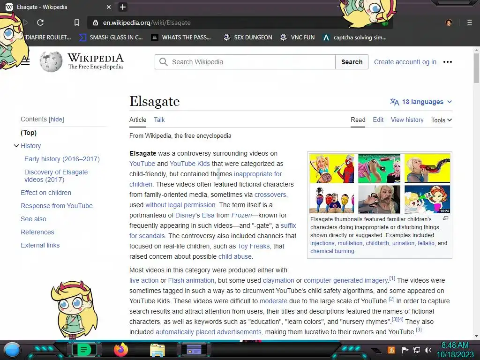Close the Elsagate - Wikipedia tab

pyautogui.click(x=109, y=7)
